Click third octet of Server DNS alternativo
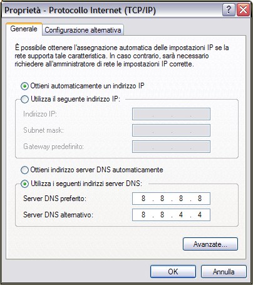This screenshot has height=285, width=253. [x=181, y=215]
